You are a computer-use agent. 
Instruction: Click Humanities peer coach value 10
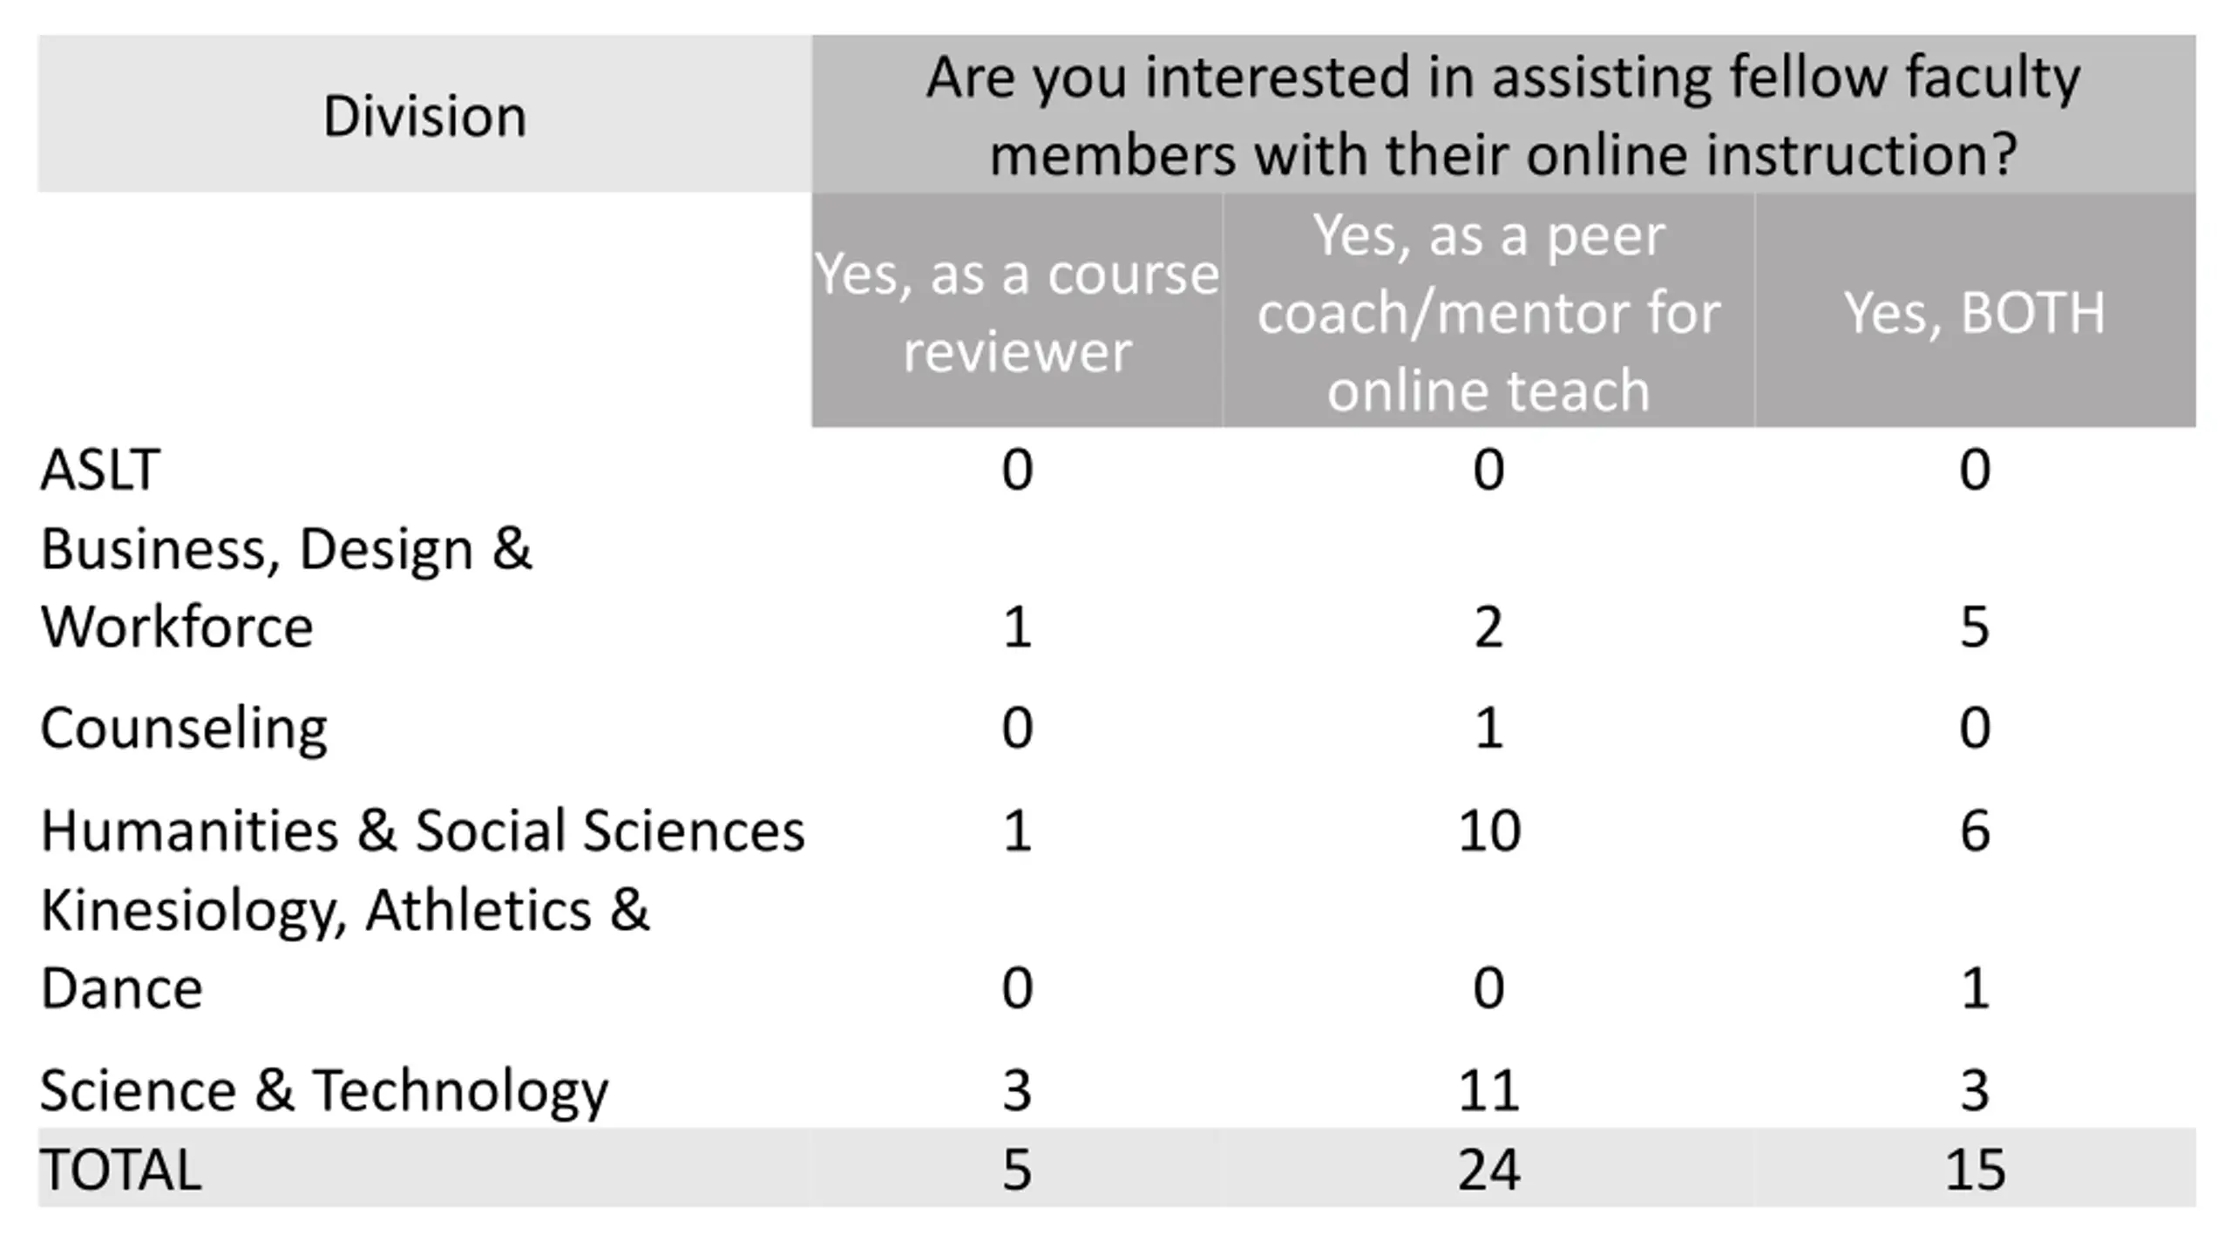(x=1488, y=830)
